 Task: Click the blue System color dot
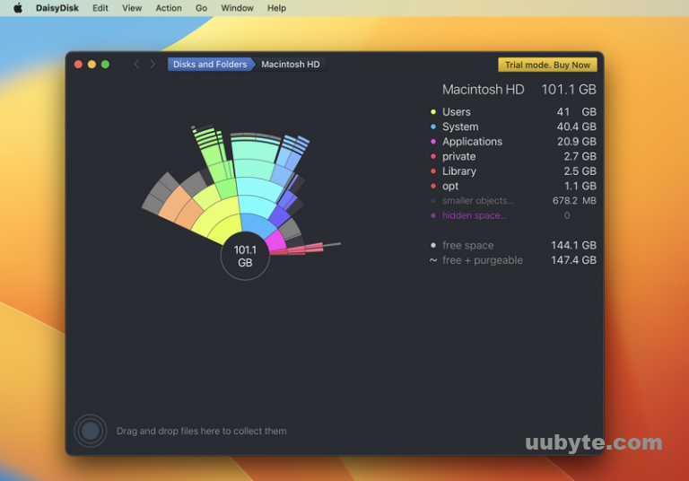pos(433,127)
